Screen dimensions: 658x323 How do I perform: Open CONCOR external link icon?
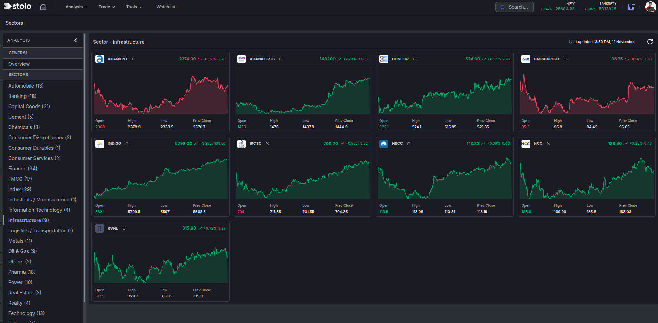pos(414,59)
